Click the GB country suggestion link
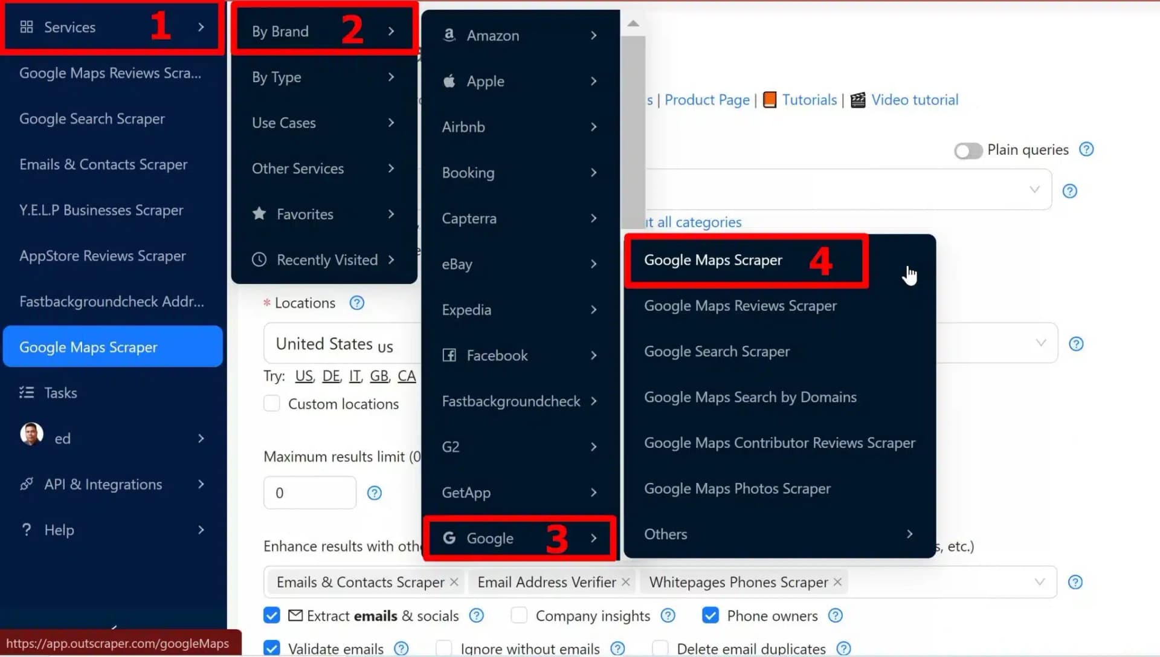Image resolution: width=1160 pixels, height=657 pixels. tap(379, 376)
